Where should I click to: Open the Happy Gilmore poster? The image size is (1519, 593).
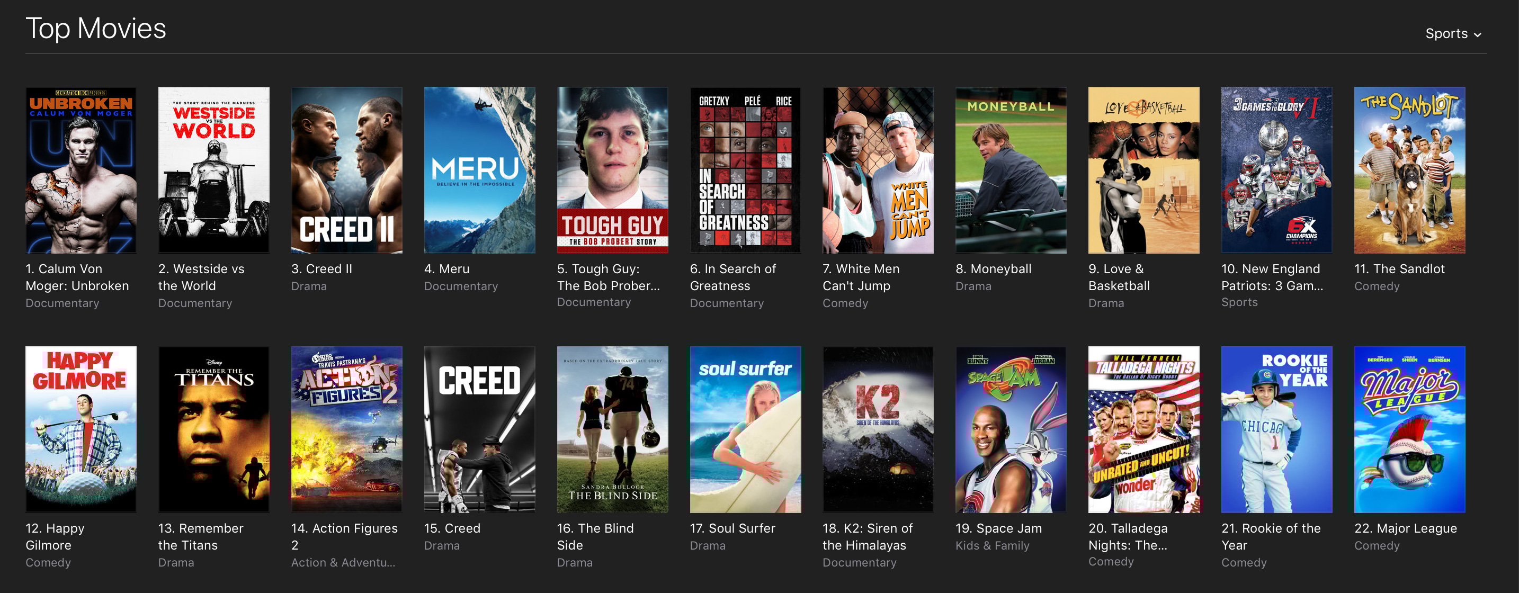pos(81,429)
